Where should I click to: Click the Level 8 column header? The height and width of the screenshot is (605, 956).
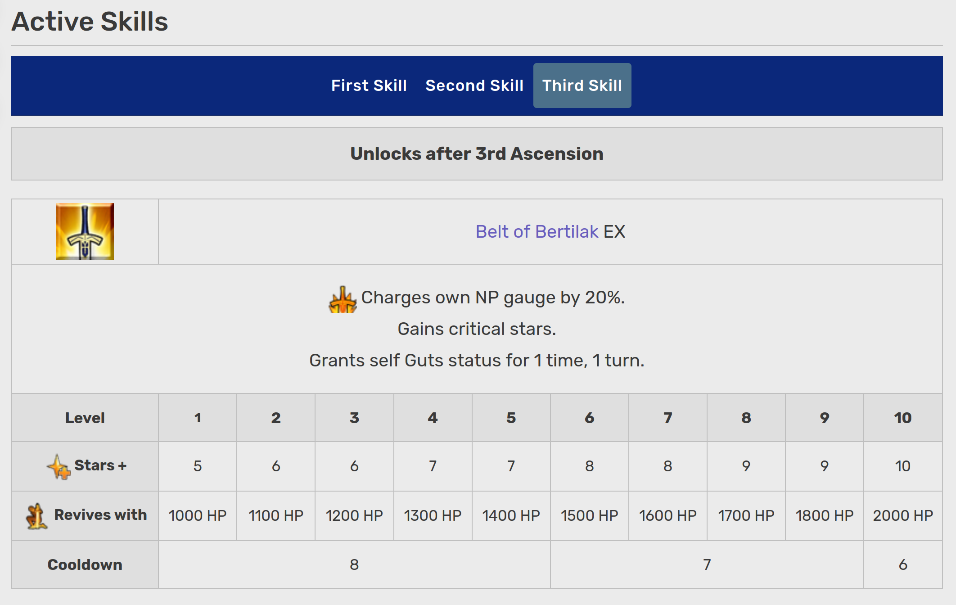tap(746, 418)
